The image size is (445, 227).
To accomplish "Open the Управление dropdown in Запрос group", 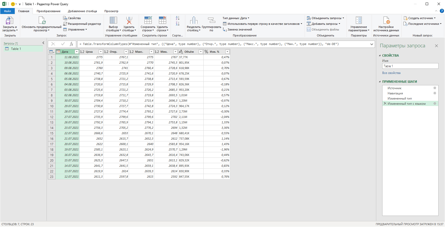I will [75, 29].
